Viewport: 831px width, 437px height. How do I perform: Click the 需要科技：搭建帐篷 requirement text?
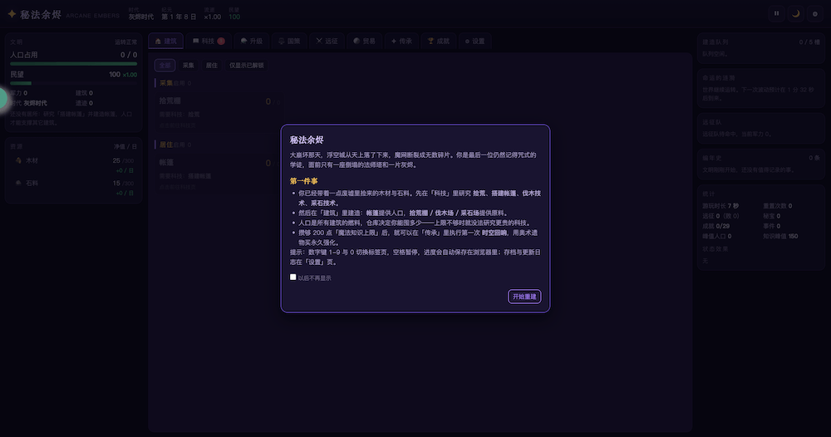pyautogui.click(x=185, y=176)
